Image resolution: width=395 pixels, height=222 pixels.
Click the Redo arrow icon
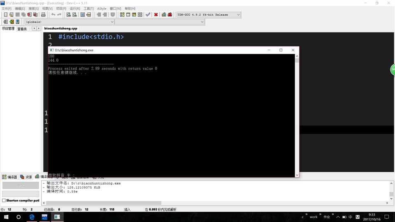pos(59,15)
